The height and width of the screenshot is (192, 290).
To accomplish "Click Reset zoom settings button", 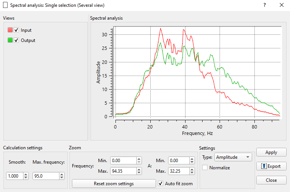I will point(114,184).
